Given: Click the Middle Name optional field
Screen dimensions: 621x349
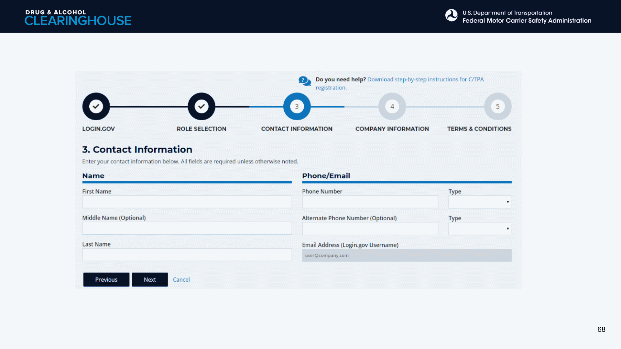Looking at the screenshot, I should click(x=187, y=228).
